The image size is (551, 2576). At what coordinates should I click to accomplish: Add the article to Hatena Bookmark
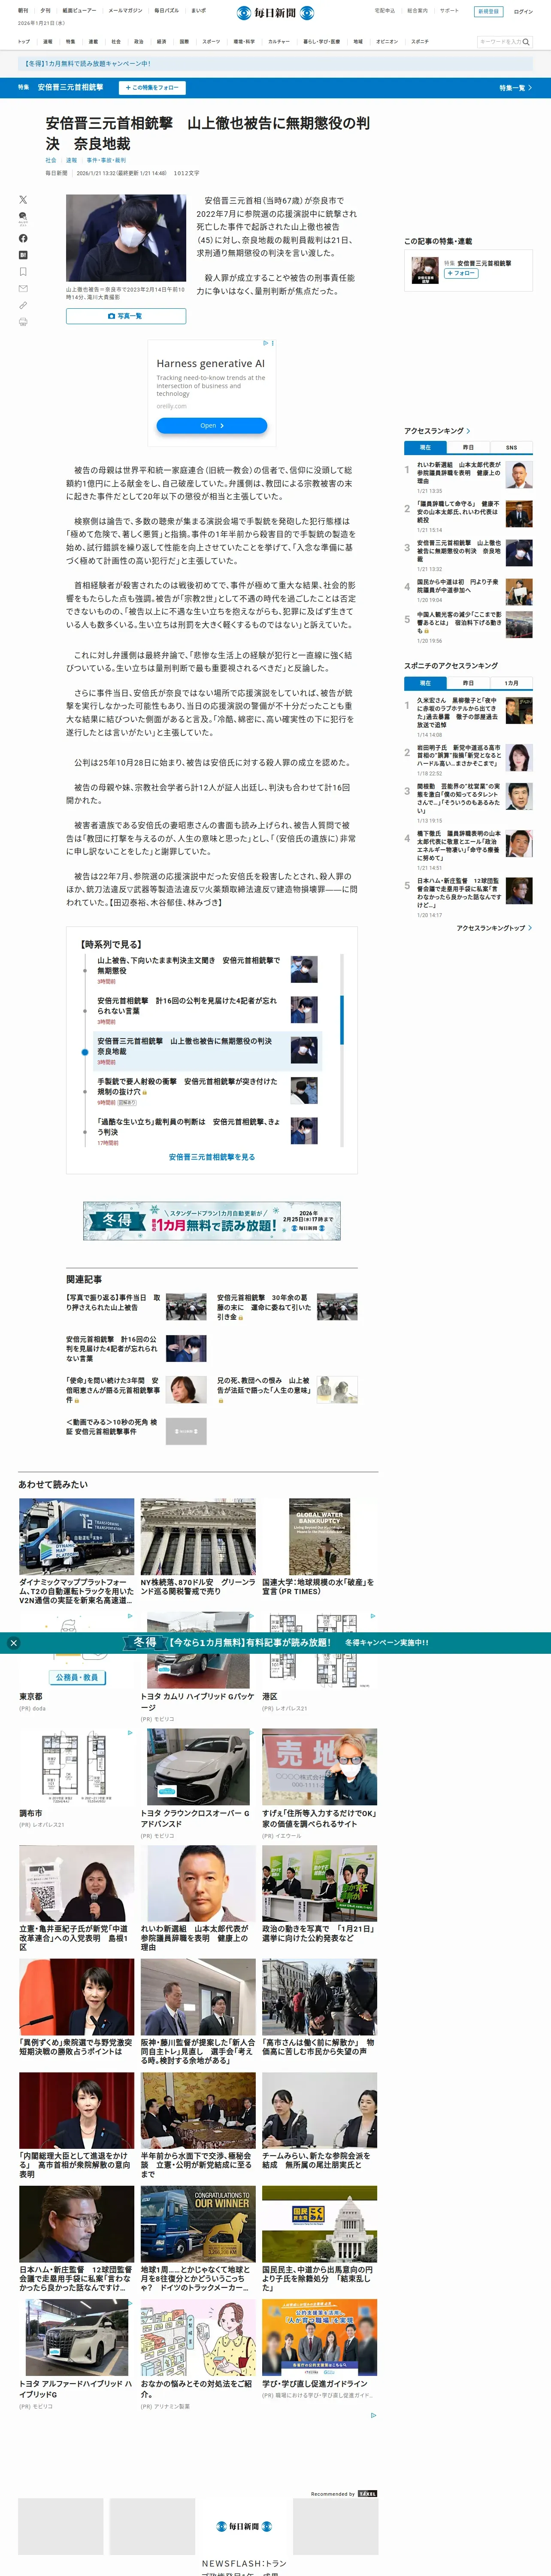pyautogui.click(x=23, y=255)
